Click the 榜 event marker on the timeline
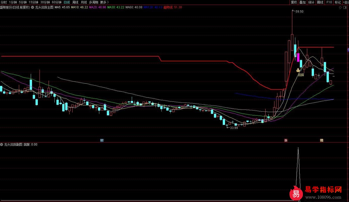This screenshot has width=349, height=202. coord(322,140)
